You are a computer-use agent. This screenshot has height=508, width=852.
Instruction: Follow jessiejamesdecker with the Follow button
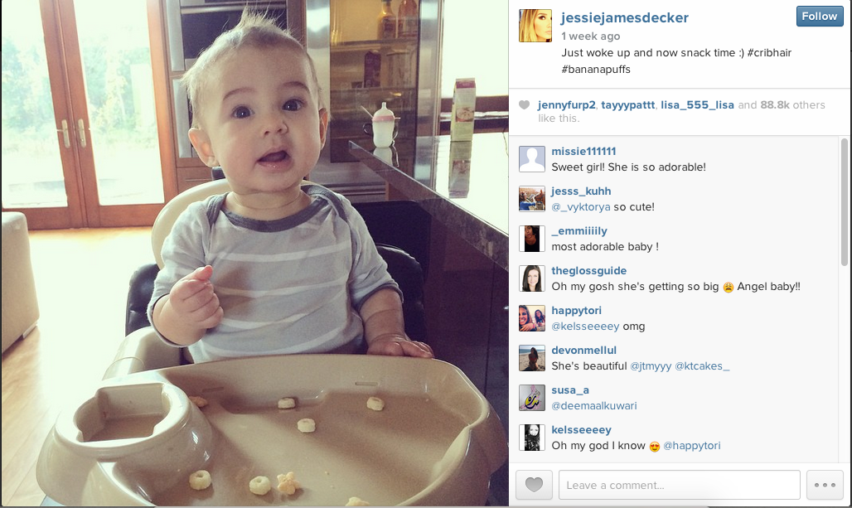click(820, 17)
